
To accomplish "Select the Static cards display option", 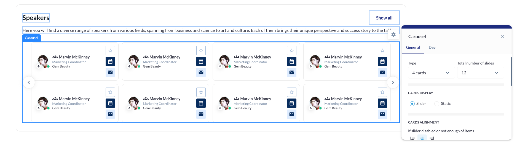I will coord(442,103).
